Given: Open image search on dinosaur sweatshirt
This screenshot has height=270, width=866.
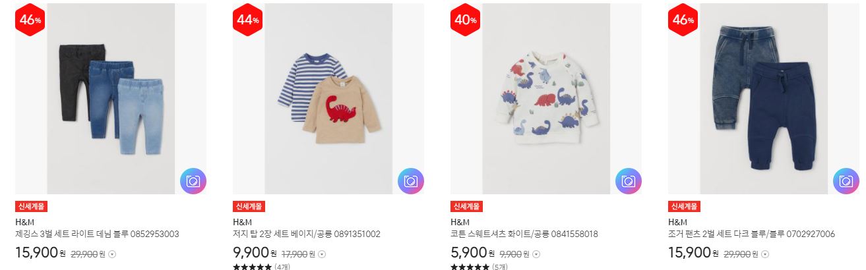Looking at the screenshot, I should 628,181.
